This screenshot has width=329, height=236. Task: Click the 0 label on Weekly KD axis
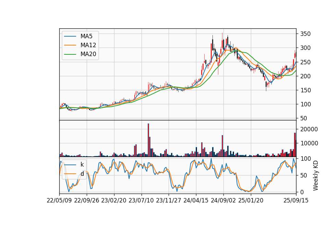click(302, 192)
